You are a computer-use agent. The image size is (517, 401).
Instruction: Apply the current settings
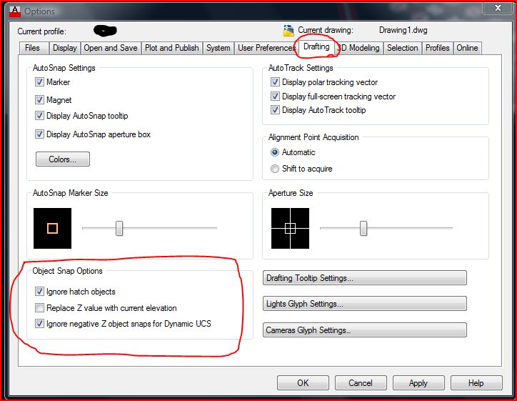click(x=418, y=383)
